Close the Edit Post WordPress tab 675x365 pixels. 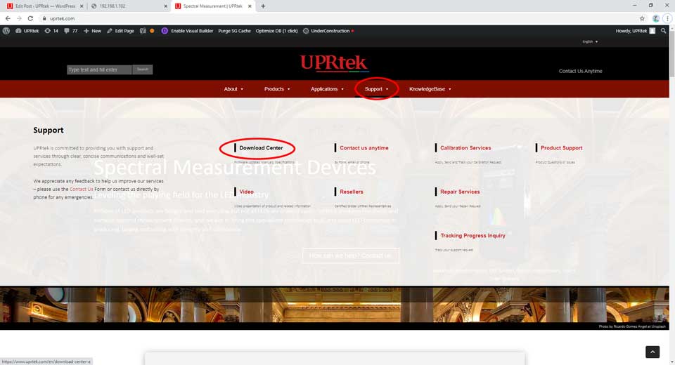(82, 6)
